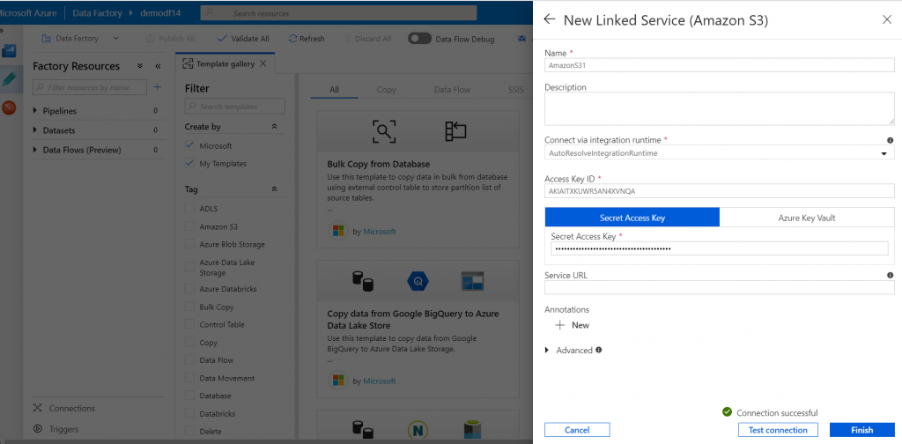Click the Connection successful checkmark icon
Image resolution: width=902 pixels, height=444 pixels.
pos(727,411)
